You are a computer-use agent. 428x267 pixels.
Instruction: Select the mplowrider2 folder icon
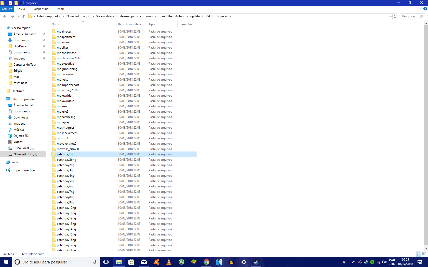(54, 101)
